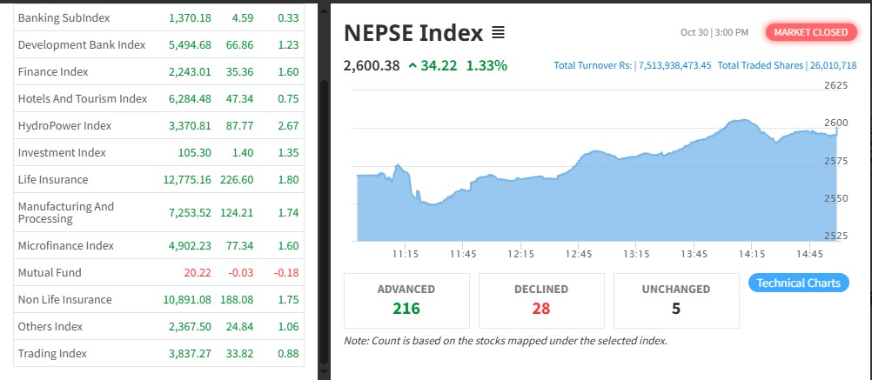The image size is (872, 380).
Task: Click the sub-indices panel vertical scrollbar
Action: [x=324, y=217]
